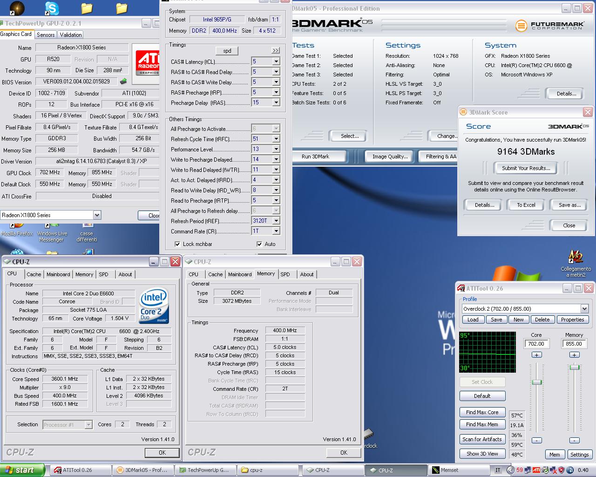Click the Memory clock slider handle
The image size is (596, 477).
(x=575, y=367)
